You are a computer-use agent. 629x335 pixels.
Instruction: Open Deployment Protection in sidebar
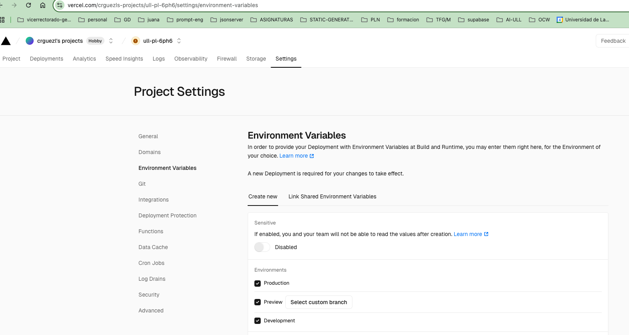(x=167, y=215)
